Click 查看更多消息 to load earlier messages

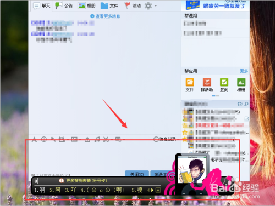(105, 16)
